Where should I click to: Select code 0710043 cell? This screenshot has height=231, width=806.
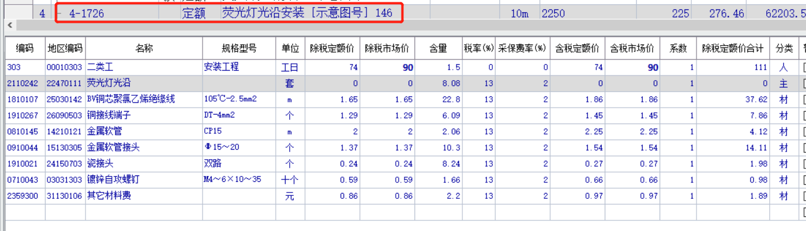tap(25, 180)
